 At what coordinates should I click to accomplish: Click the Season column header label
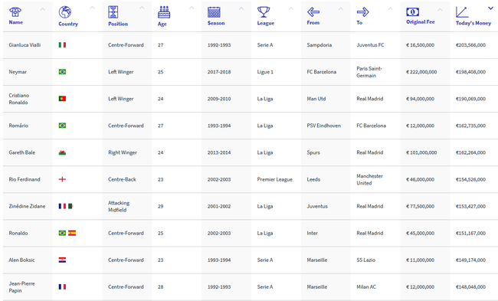[216, 23]
